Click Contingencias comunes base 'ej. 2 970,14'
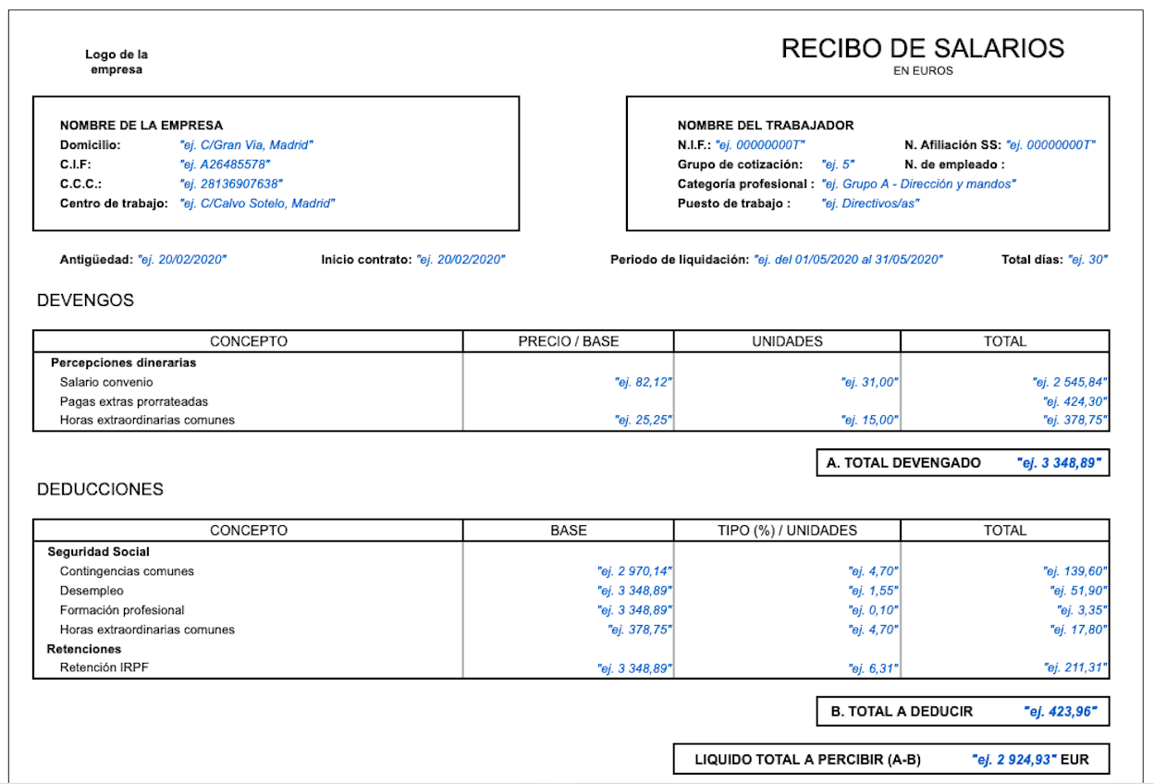 click(x=635, y=571)
